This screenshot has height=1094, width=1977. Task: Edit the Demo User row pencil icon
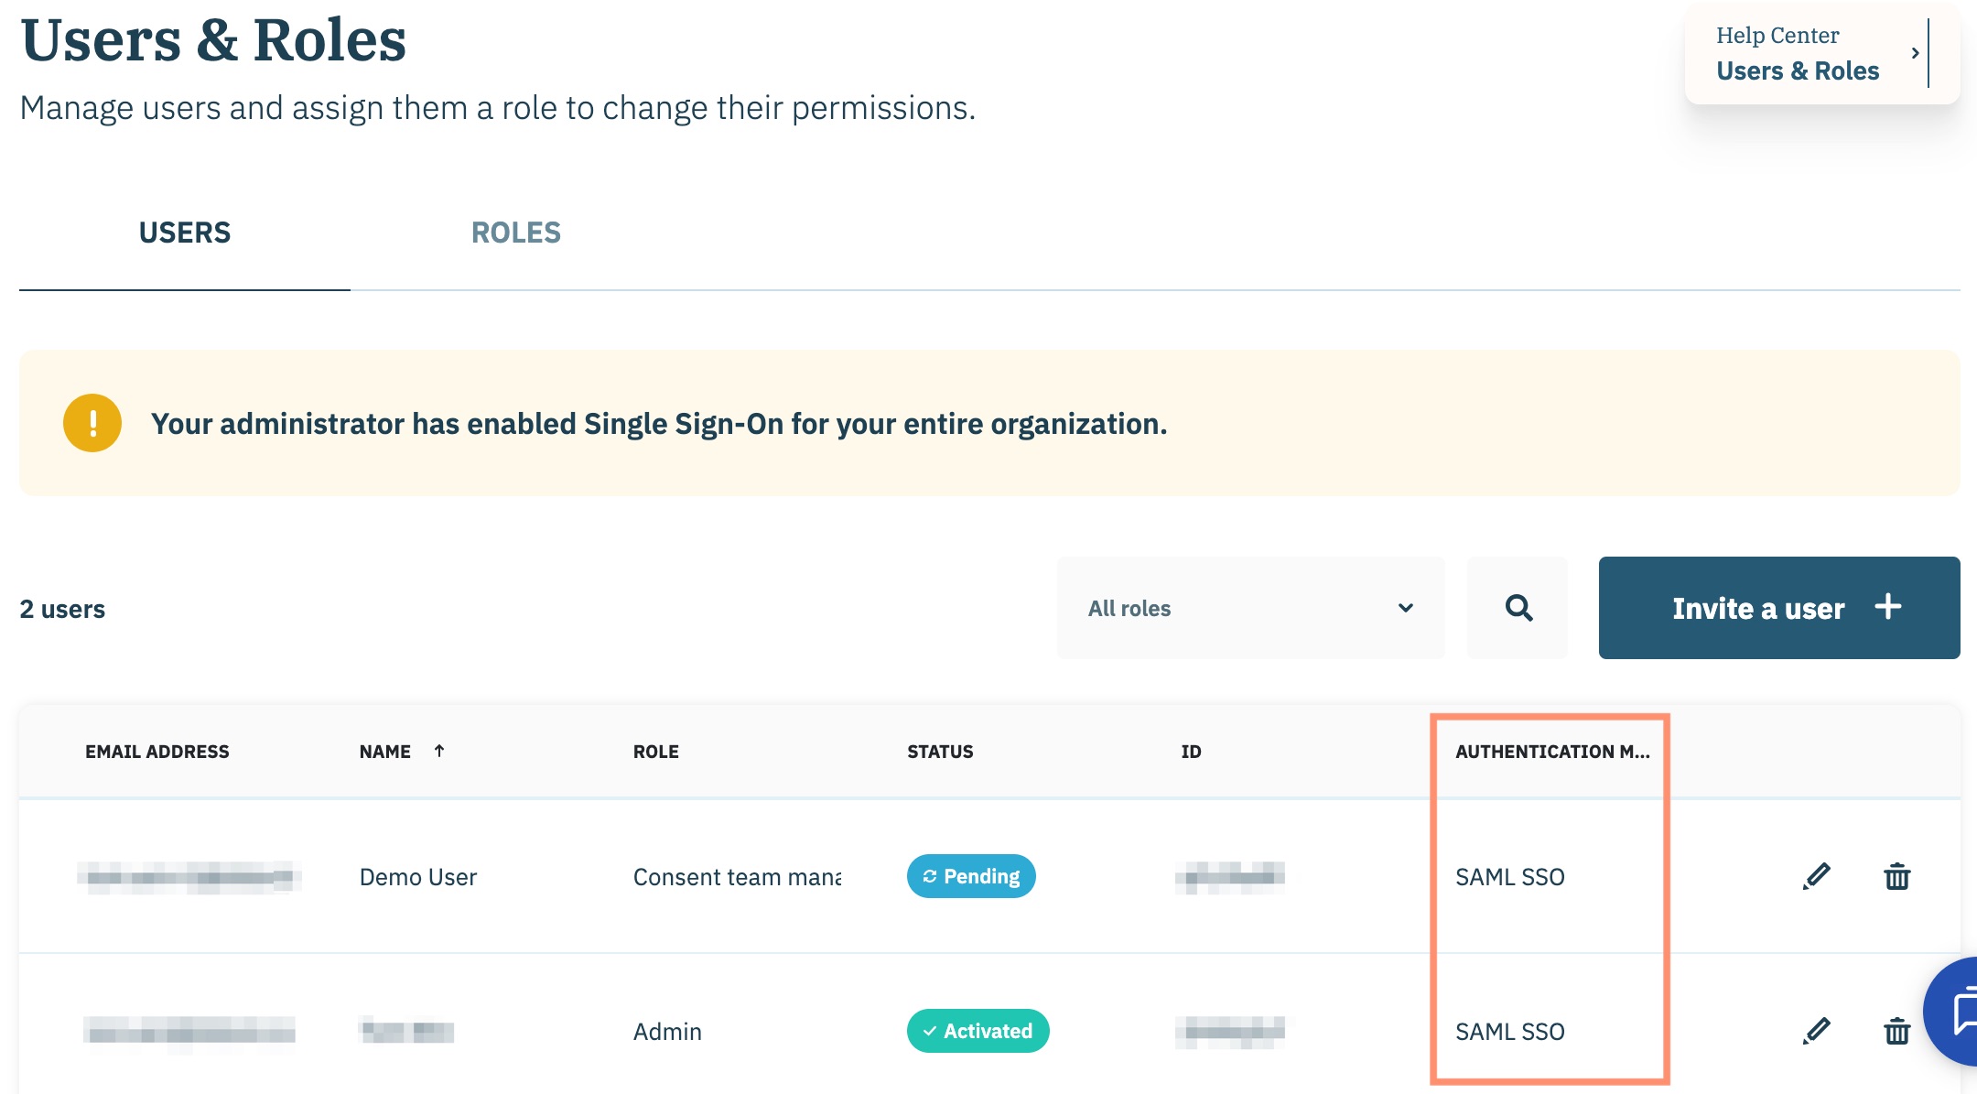[1816, 876]
